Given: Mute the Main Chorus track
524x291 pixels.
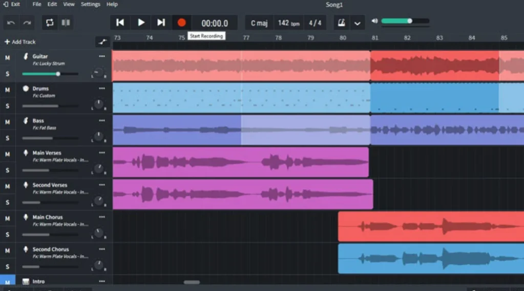Looking at the screenshot, I should click(7, 218).
